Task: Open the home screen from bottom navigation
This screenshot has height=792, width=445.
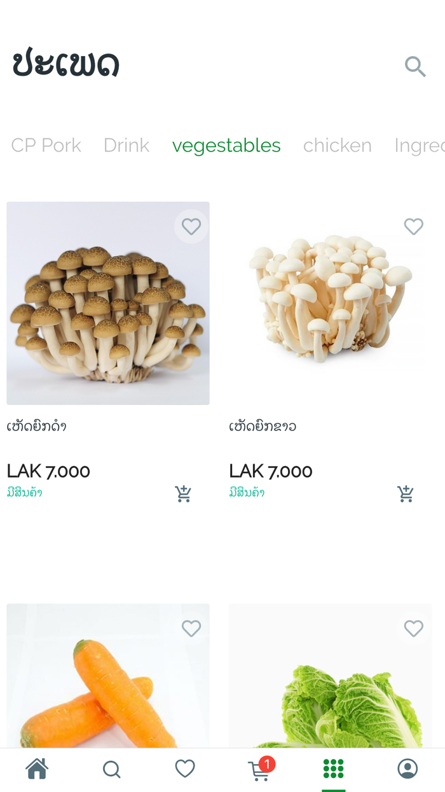Action: [x=36, y=768]
